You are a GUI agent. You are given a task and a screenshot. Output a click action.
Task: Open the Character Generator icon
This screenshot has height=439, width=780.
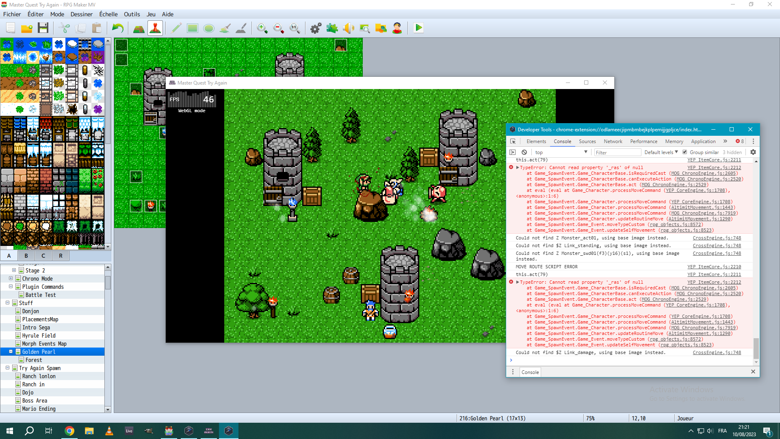[x=397, y=28]
